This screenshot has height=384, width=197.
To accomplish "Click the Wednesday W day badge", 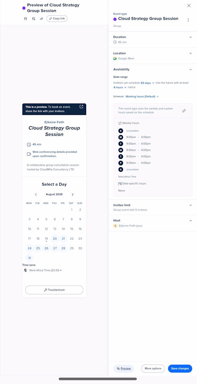I will click(x=120, y=150).
